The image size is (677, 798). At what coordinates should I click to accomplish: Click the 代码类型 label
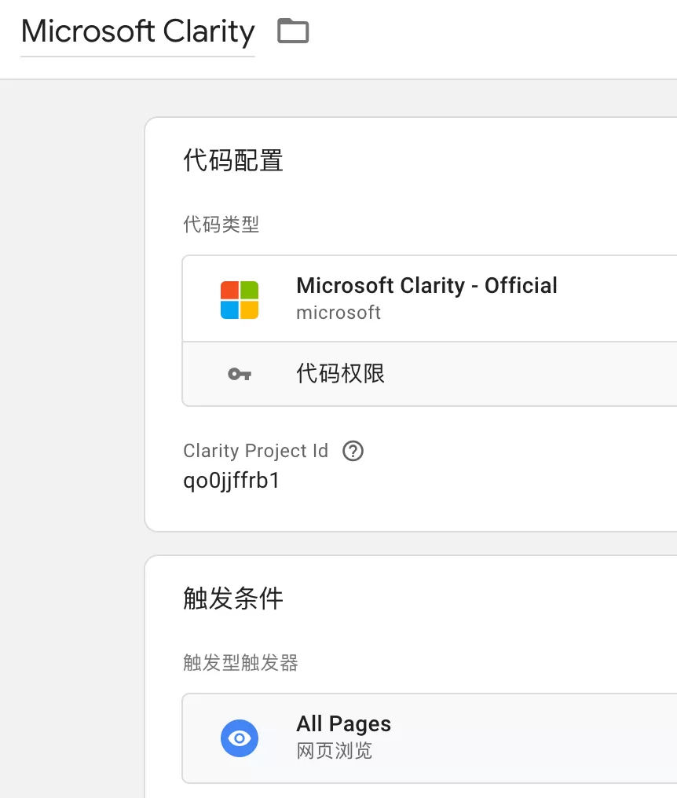(x=221, y=225)
